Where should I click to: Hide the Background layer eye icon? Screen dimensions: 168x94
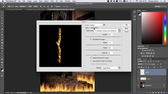pyautogui.click(x=138, y=85)
